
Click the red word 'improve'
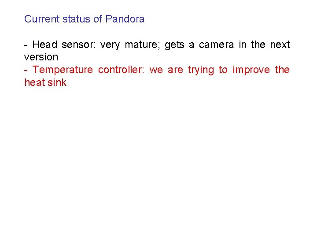pyautogui.click(x=251, y=71)
